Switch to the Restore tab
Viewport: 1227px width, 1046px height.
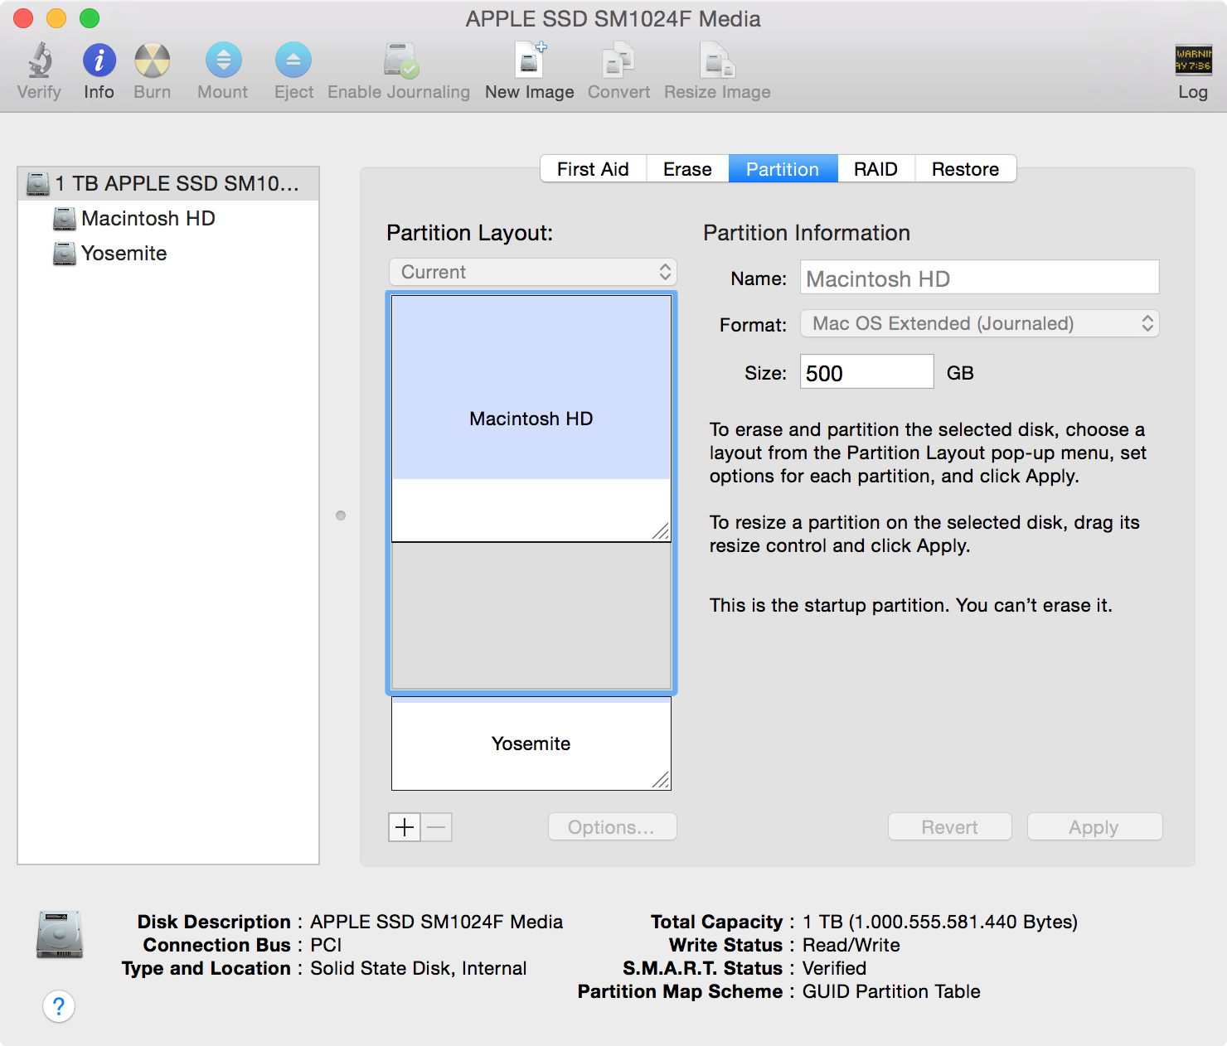click(x=965, y=168)
